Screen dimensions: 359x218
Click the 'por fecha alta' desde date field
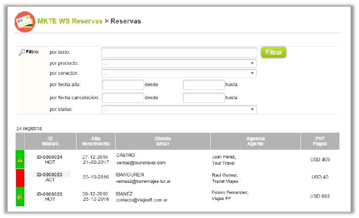(x=123, y=85)
